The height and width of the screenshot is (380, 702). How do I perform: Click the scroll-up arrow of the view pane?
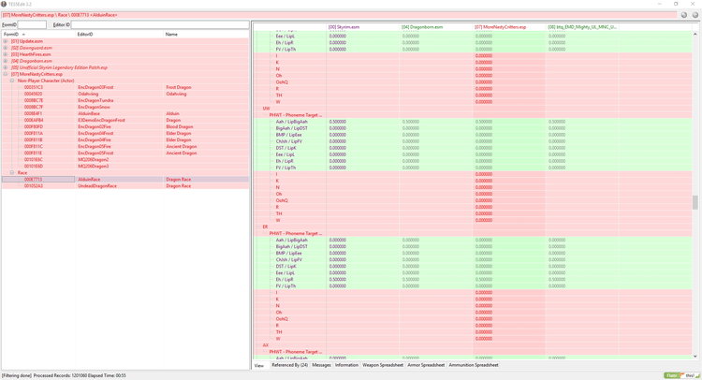[695, 34]
